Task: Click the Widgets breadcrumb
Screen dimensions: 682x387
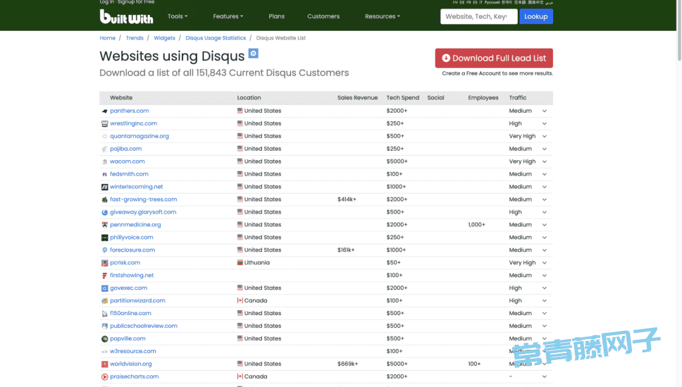Action: click(x=164, y=38)
